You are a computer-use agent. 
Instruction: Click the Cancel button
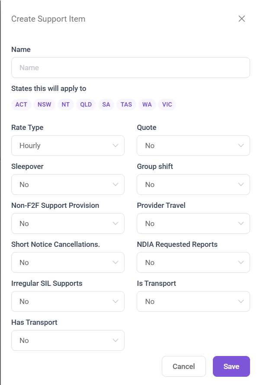[x=183, y=366]
